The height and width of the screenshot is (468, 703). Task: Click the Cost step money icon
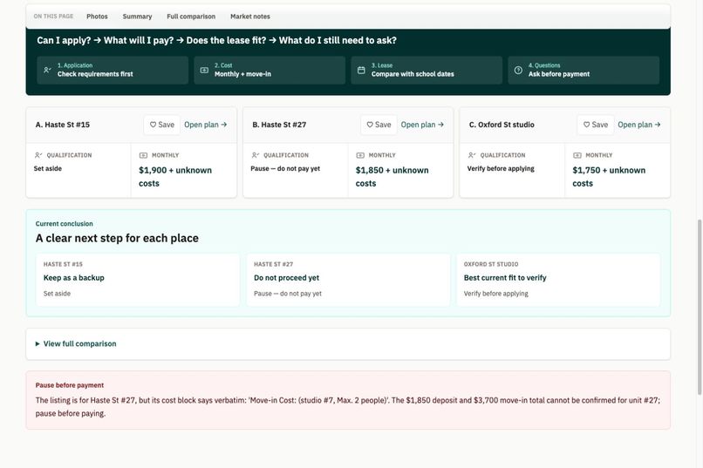click(x=204, y=70)
